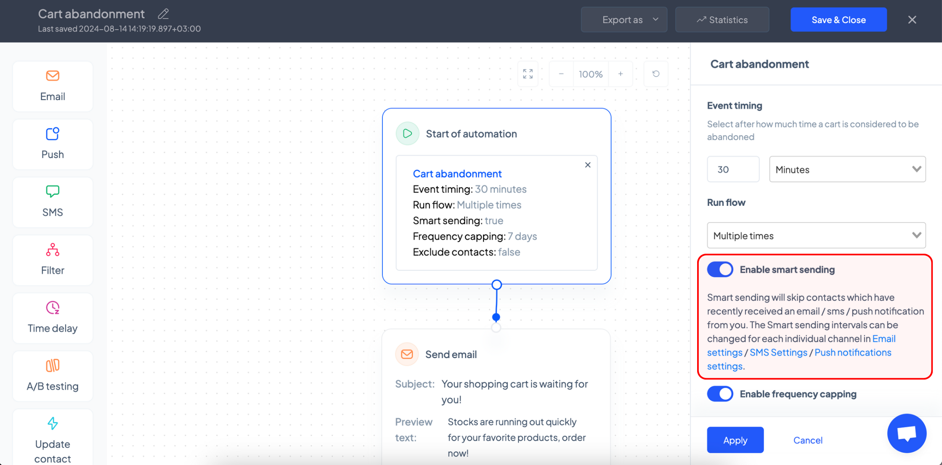Viewport: 942px width, 465px height.
Task: Add a Time delay block
Action: (x=53, y=318)
